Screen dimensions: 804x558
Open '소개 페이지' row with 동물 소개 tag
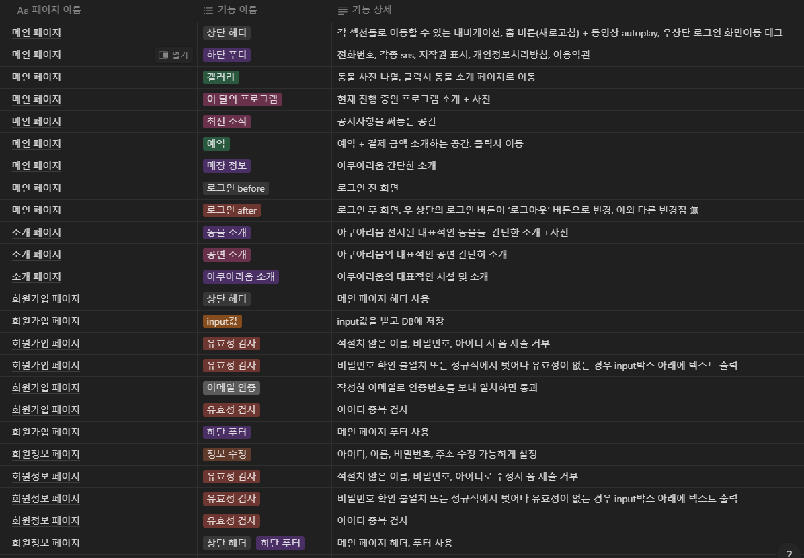tap(36, 233)
